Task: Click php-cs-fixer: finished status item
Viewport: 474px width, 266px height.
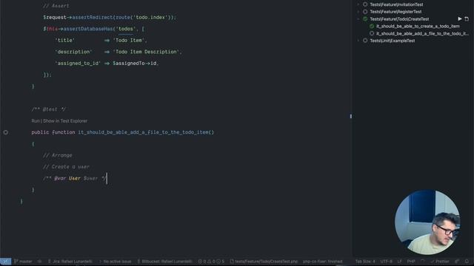Action: point(323,262)
